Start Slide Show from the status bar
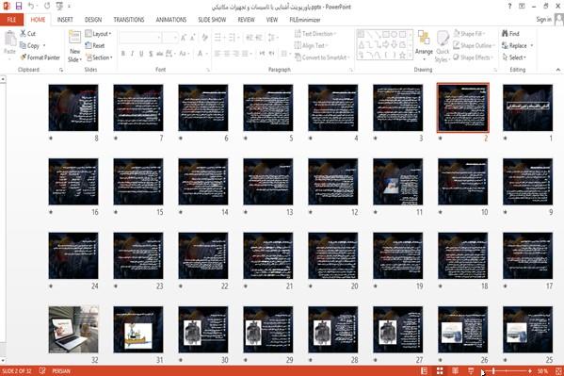Image resolution: width=564 pixels, height=376 pixels. pos(471,370)
